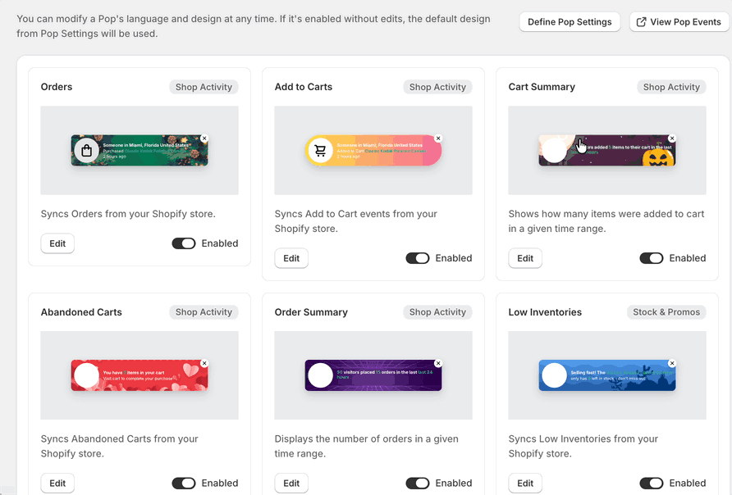Edit the Cart Summary pop design
732x495 pixels.
coord(525,258)
